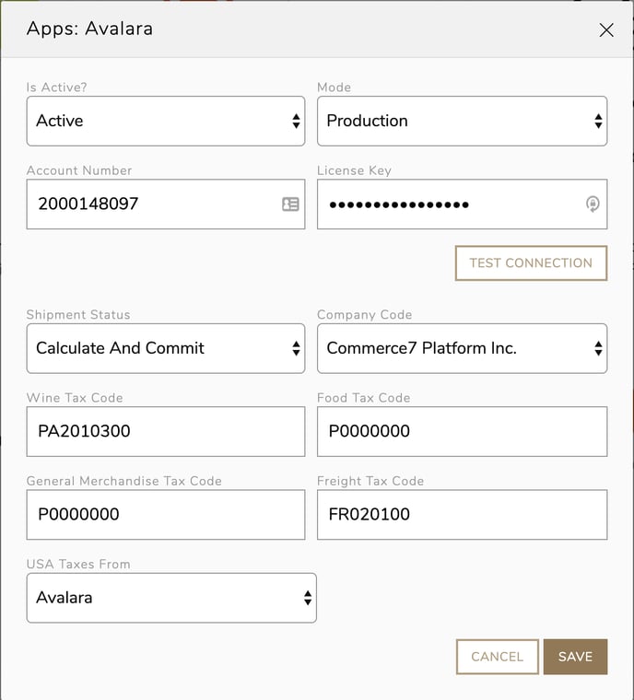This screenshot has height=700, width=634.
Task: Open the Mode dropdown showing Production
Action: [462, 121]
